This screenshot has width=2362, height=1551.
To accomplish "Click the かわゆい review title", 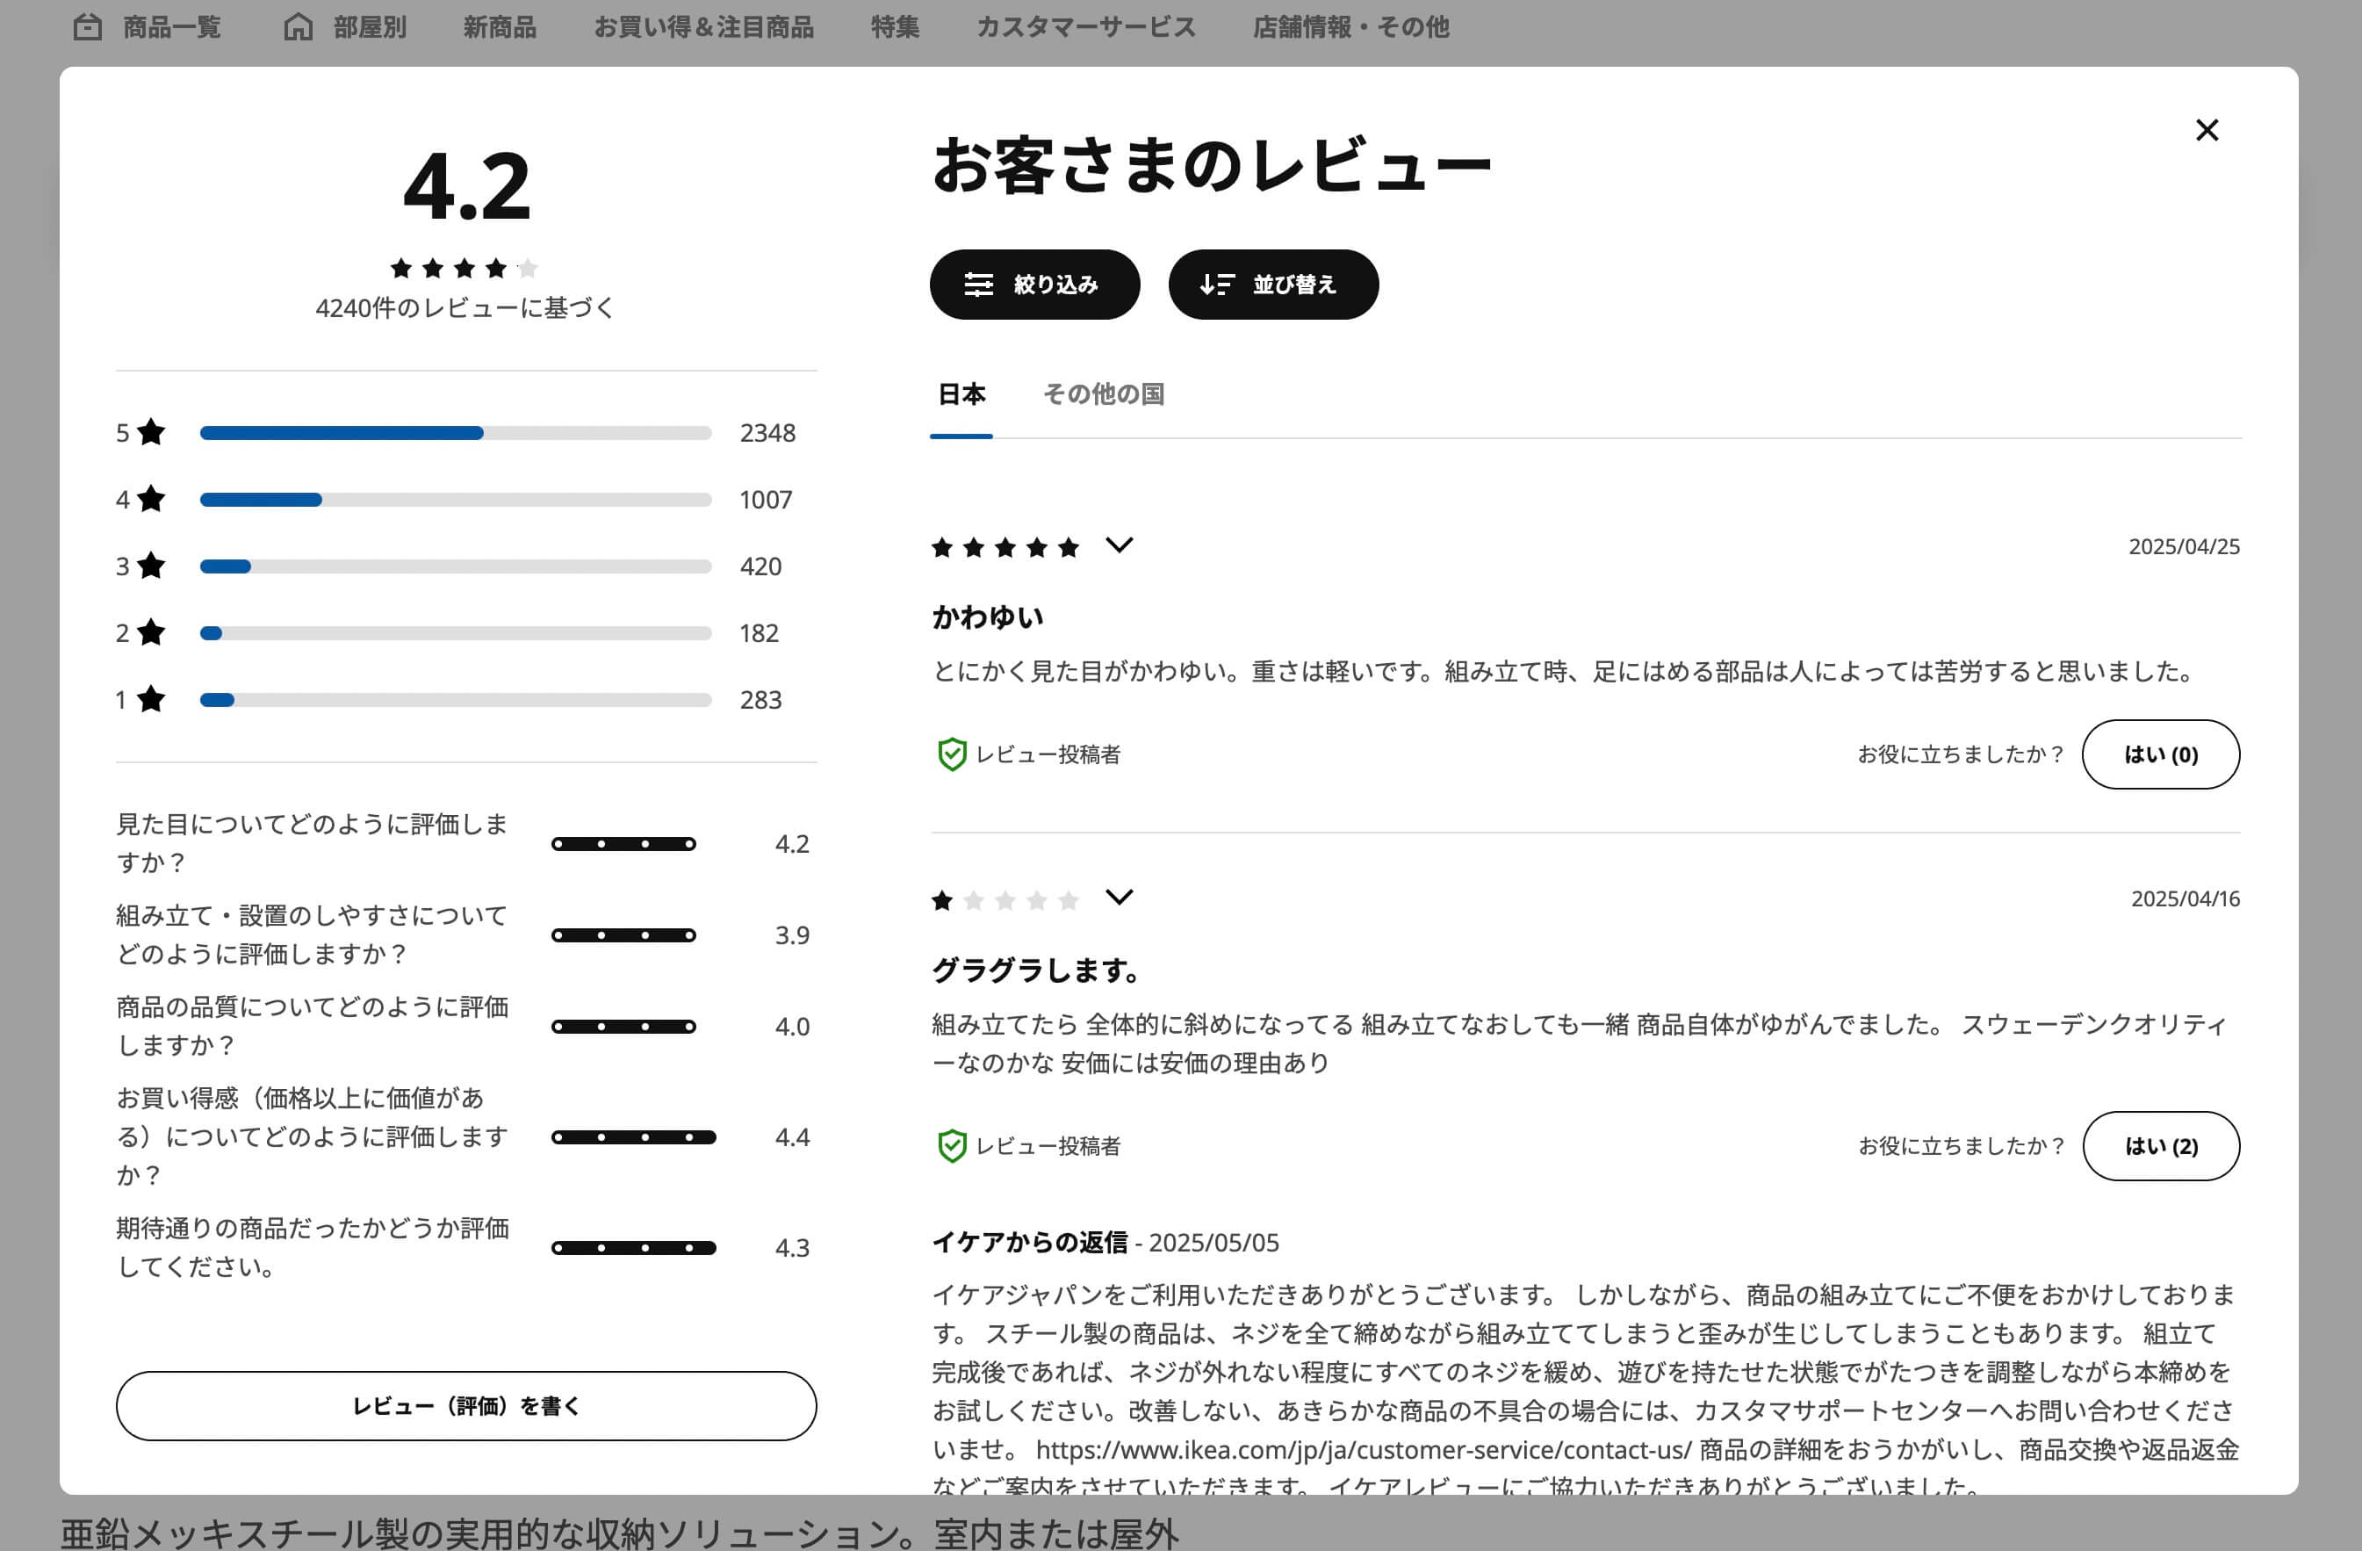I will click(988, 617).
